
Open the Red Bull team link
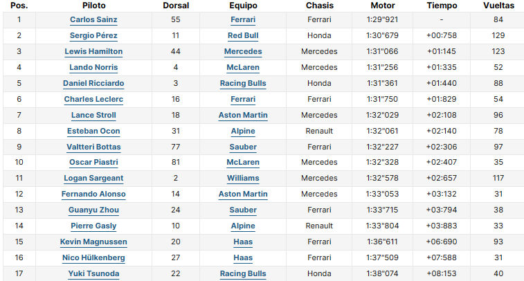(x=243, y=35)
